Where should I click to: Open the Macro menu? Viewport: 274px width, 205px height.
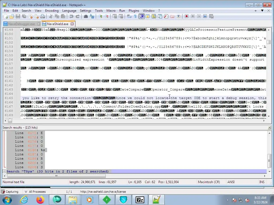point(111,11)
